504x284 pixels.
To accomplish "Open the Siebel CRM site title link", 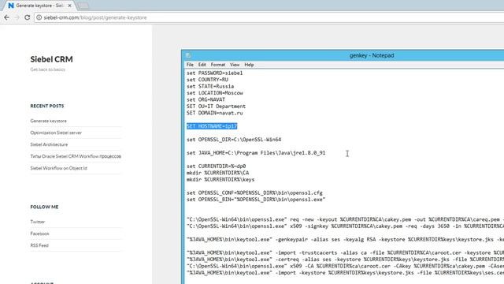I will click(x=51, y=59).
